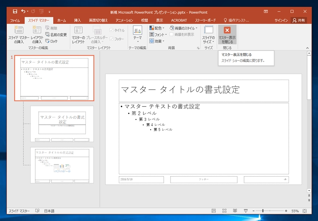The height and width of the screenshot is (221, 318).
Task: Switch to Slide Sorter view icon
Action: (x=224, y=211)
